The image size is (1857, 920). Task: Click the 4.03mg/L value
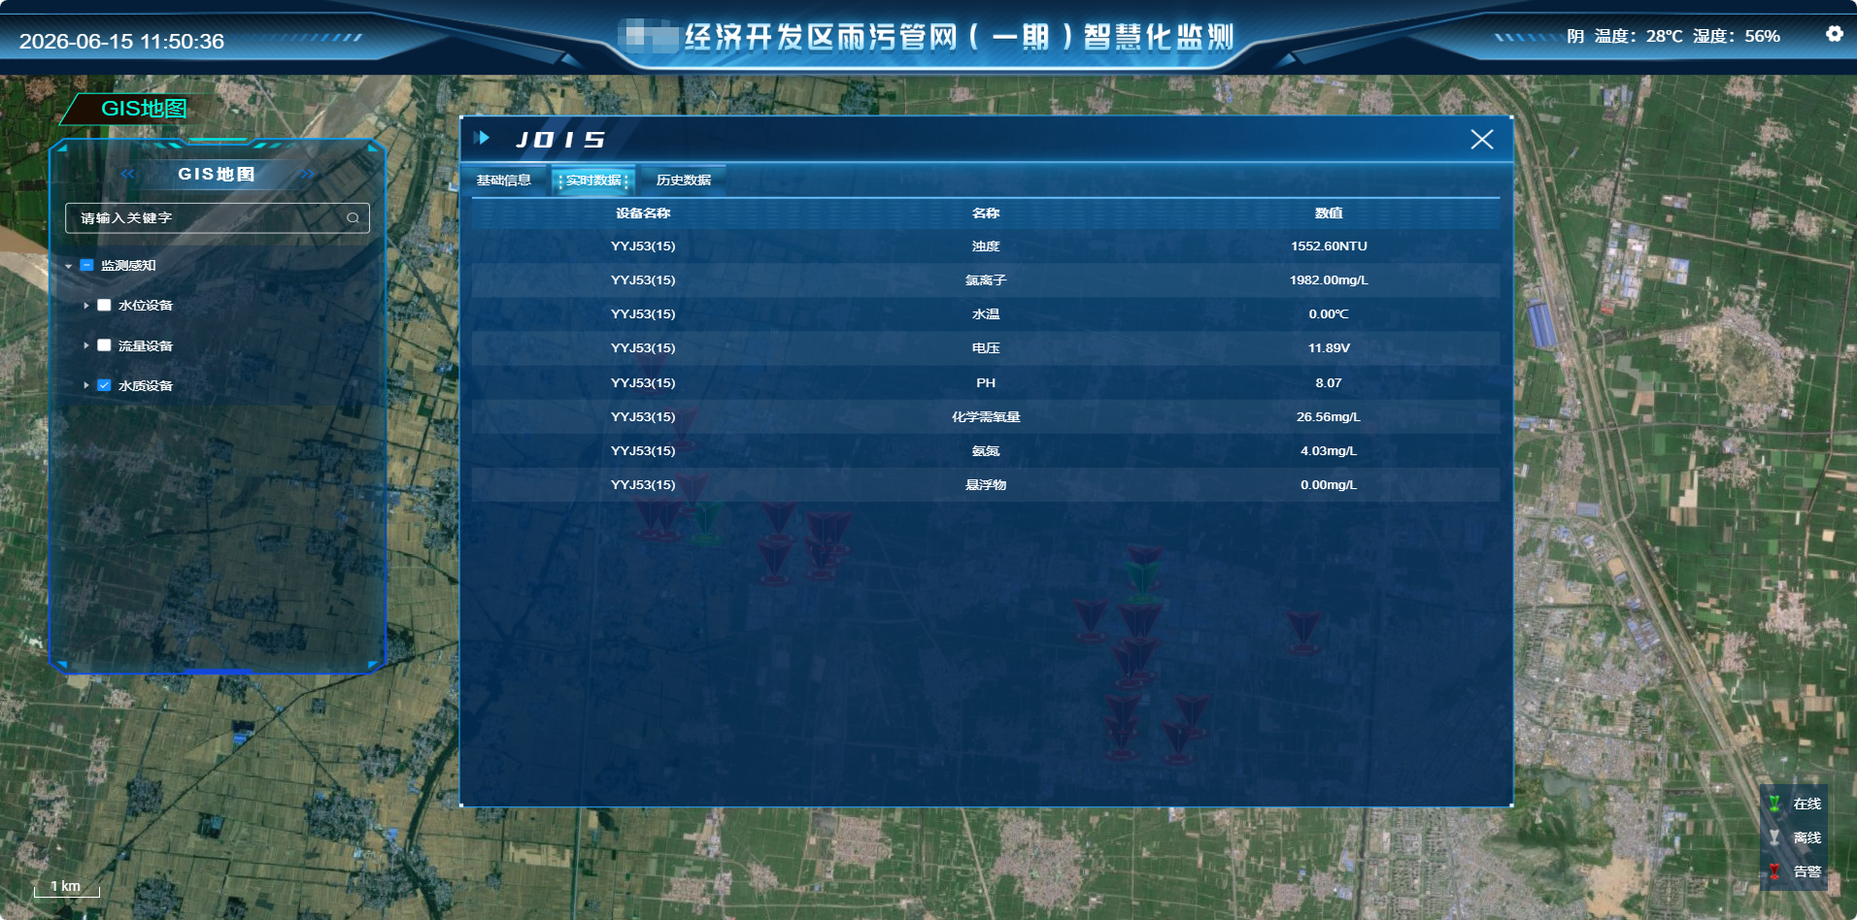1329,451
